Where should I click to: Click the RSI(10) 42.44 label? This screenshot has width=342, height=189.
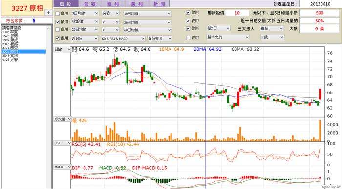click(123, 144)
